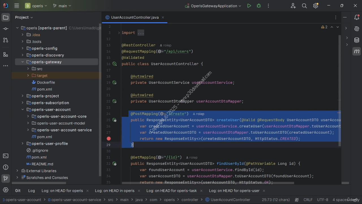Start debugging with the bug icon
Image resolution: width=362 pixels, height=204 pixels.
pos(258,6)
